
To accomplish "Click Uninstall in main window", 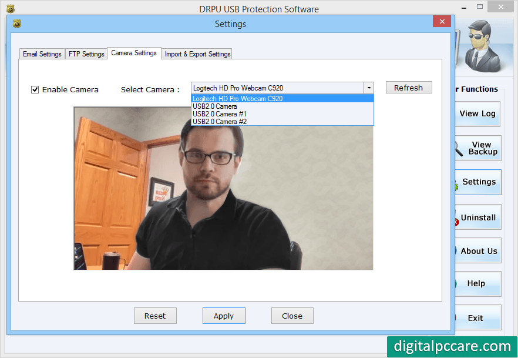I will pos(478,217).
